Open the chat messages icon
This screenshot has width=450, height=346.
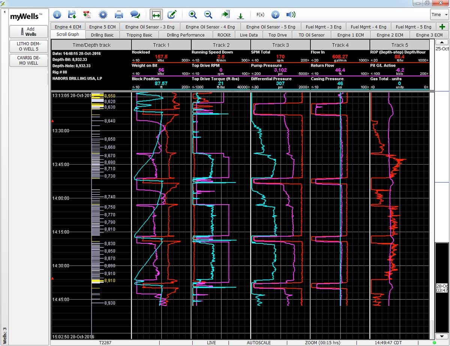(x=135, y=15)
